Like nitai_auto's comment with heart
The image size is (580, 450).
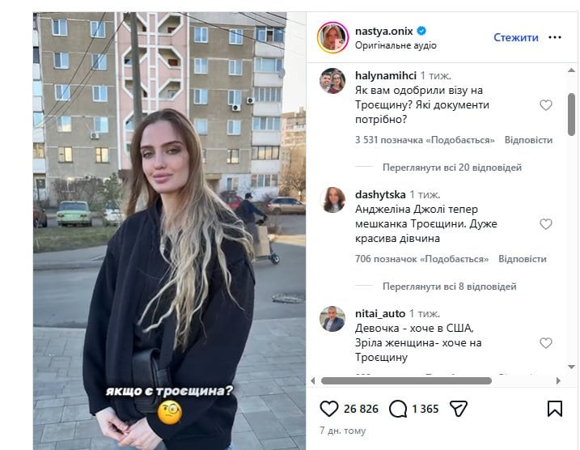point(545,342)
